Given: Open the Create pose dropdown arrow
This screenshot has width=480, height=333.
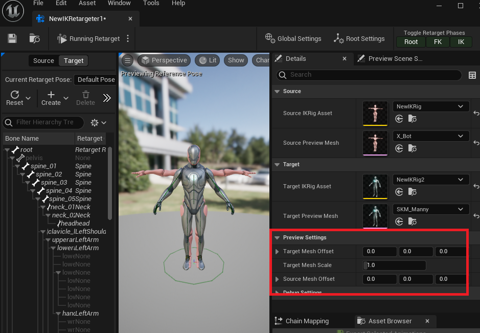Looking at the screenshot, I should point(66,98).
